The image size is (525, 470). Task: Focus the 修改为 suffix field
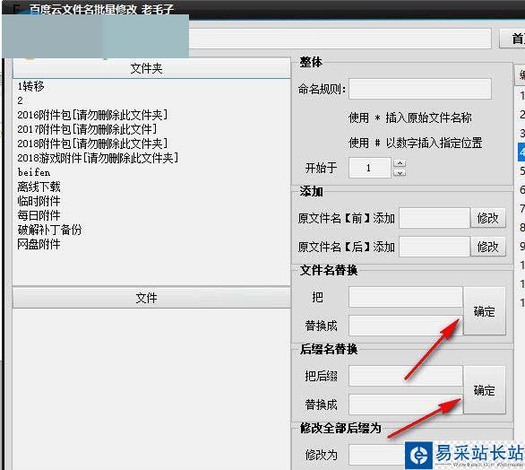(376, 455)
